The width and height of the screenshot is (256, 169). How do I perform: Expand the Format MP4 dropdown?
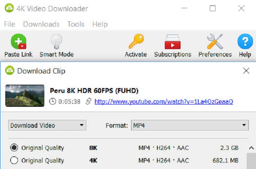(x=190, y=125)
